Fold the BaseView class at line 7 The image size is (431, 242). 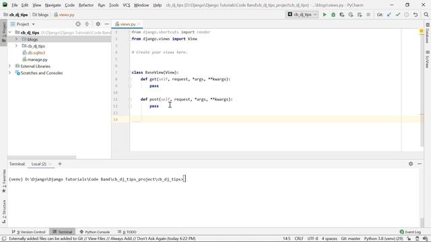130,73
